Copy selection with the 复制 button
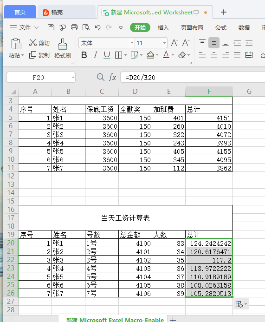Screen dimensions: 265x322 (39, 55)
